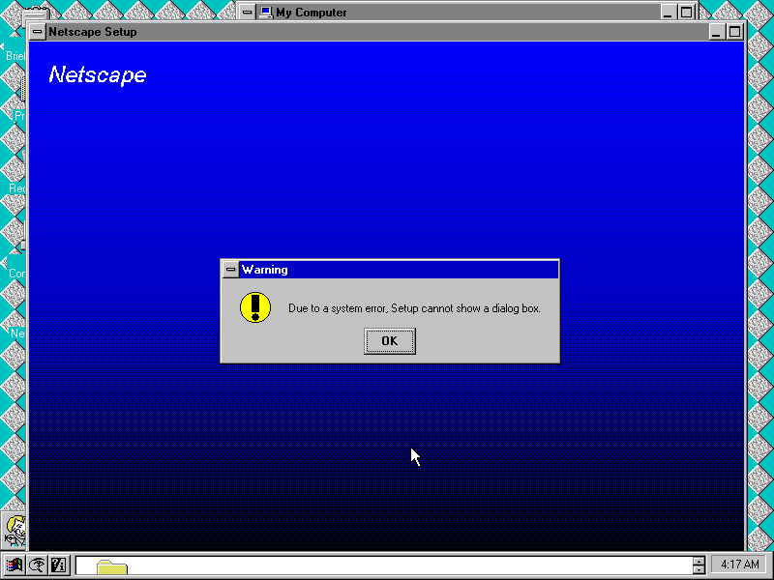The width and height of the screenshot is (774, 580).
Task: Maximize the My Computer window
Action: click(686, 13)
